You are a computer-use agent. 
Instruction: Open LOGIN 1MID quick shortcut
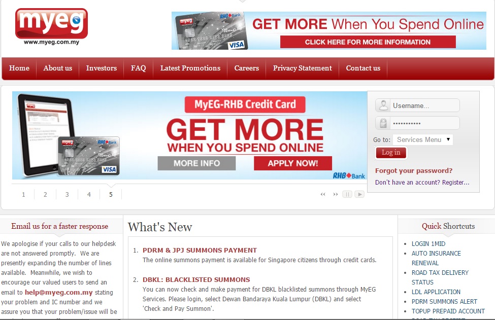(428, 244)
